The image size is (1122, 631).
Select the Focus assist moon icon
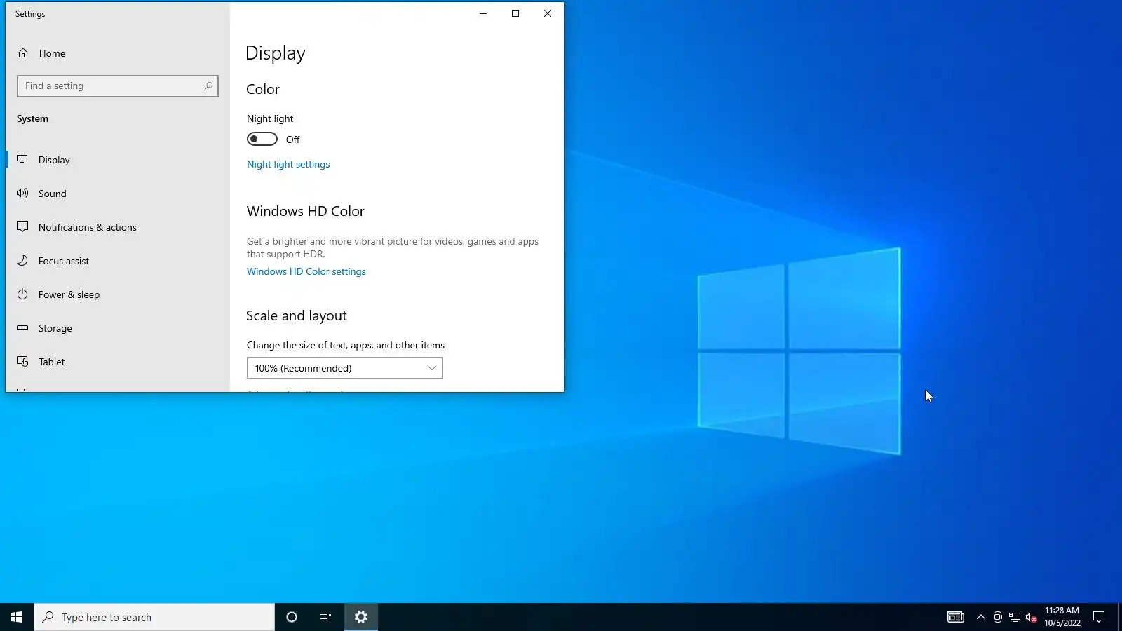(x=22, y=260)
